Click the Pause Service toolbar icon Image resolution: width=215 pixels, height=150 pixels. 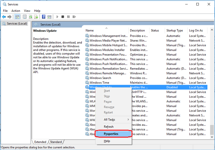[68, 17]
